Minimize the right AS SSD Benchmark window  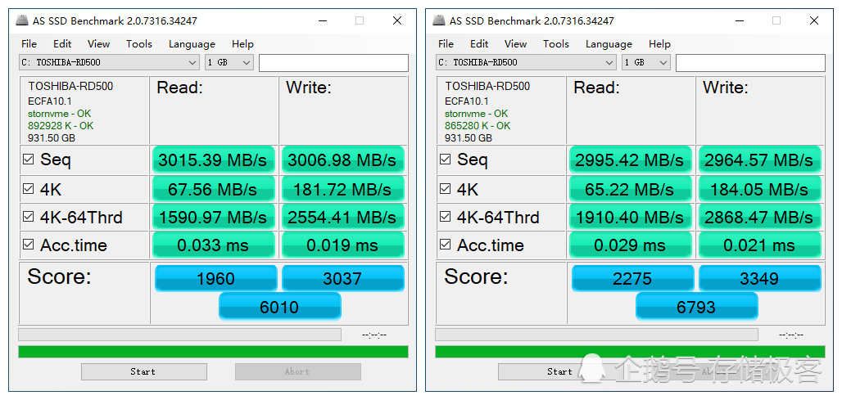(739, 20)
